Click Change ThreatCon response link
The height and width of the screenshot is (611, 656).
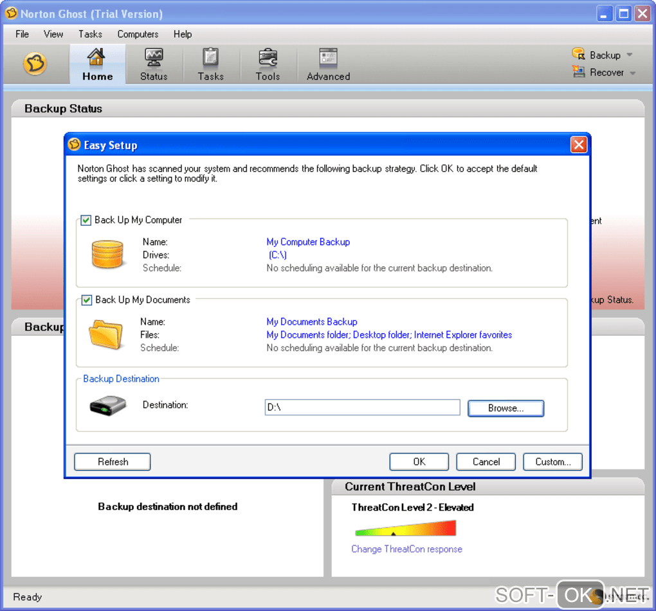coord(406,549)
